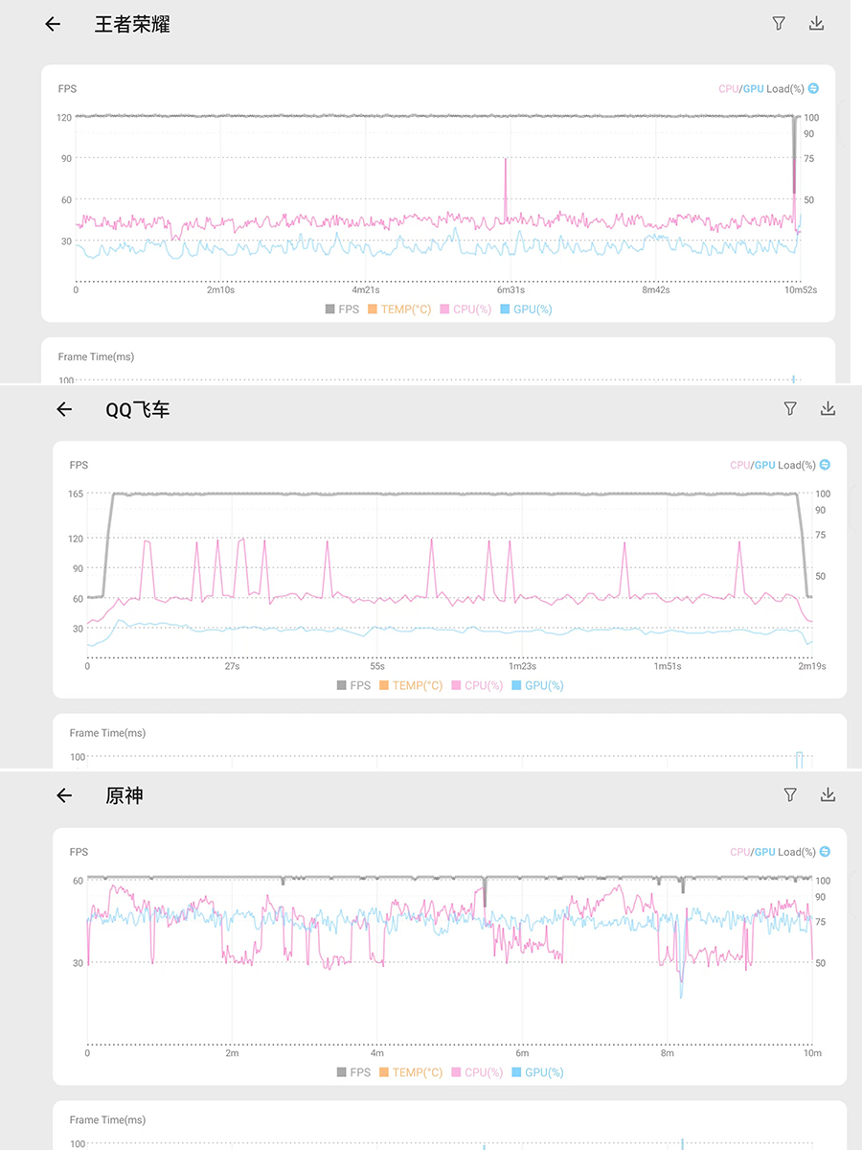
Task: Toggle TEMP(°C) series in QQ飞车 legend
Action: (x=412, y=686)
